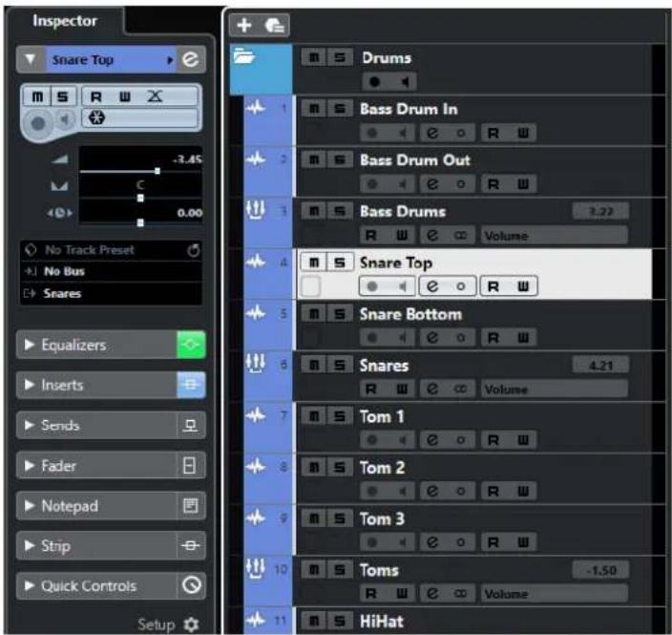Collapse the Snare Top Inspector header triangle
Viewport: 672px width, 635px height.
point(31,59)
